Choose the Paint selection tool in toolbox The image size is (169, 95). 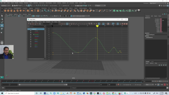click(x=2, y=22)
